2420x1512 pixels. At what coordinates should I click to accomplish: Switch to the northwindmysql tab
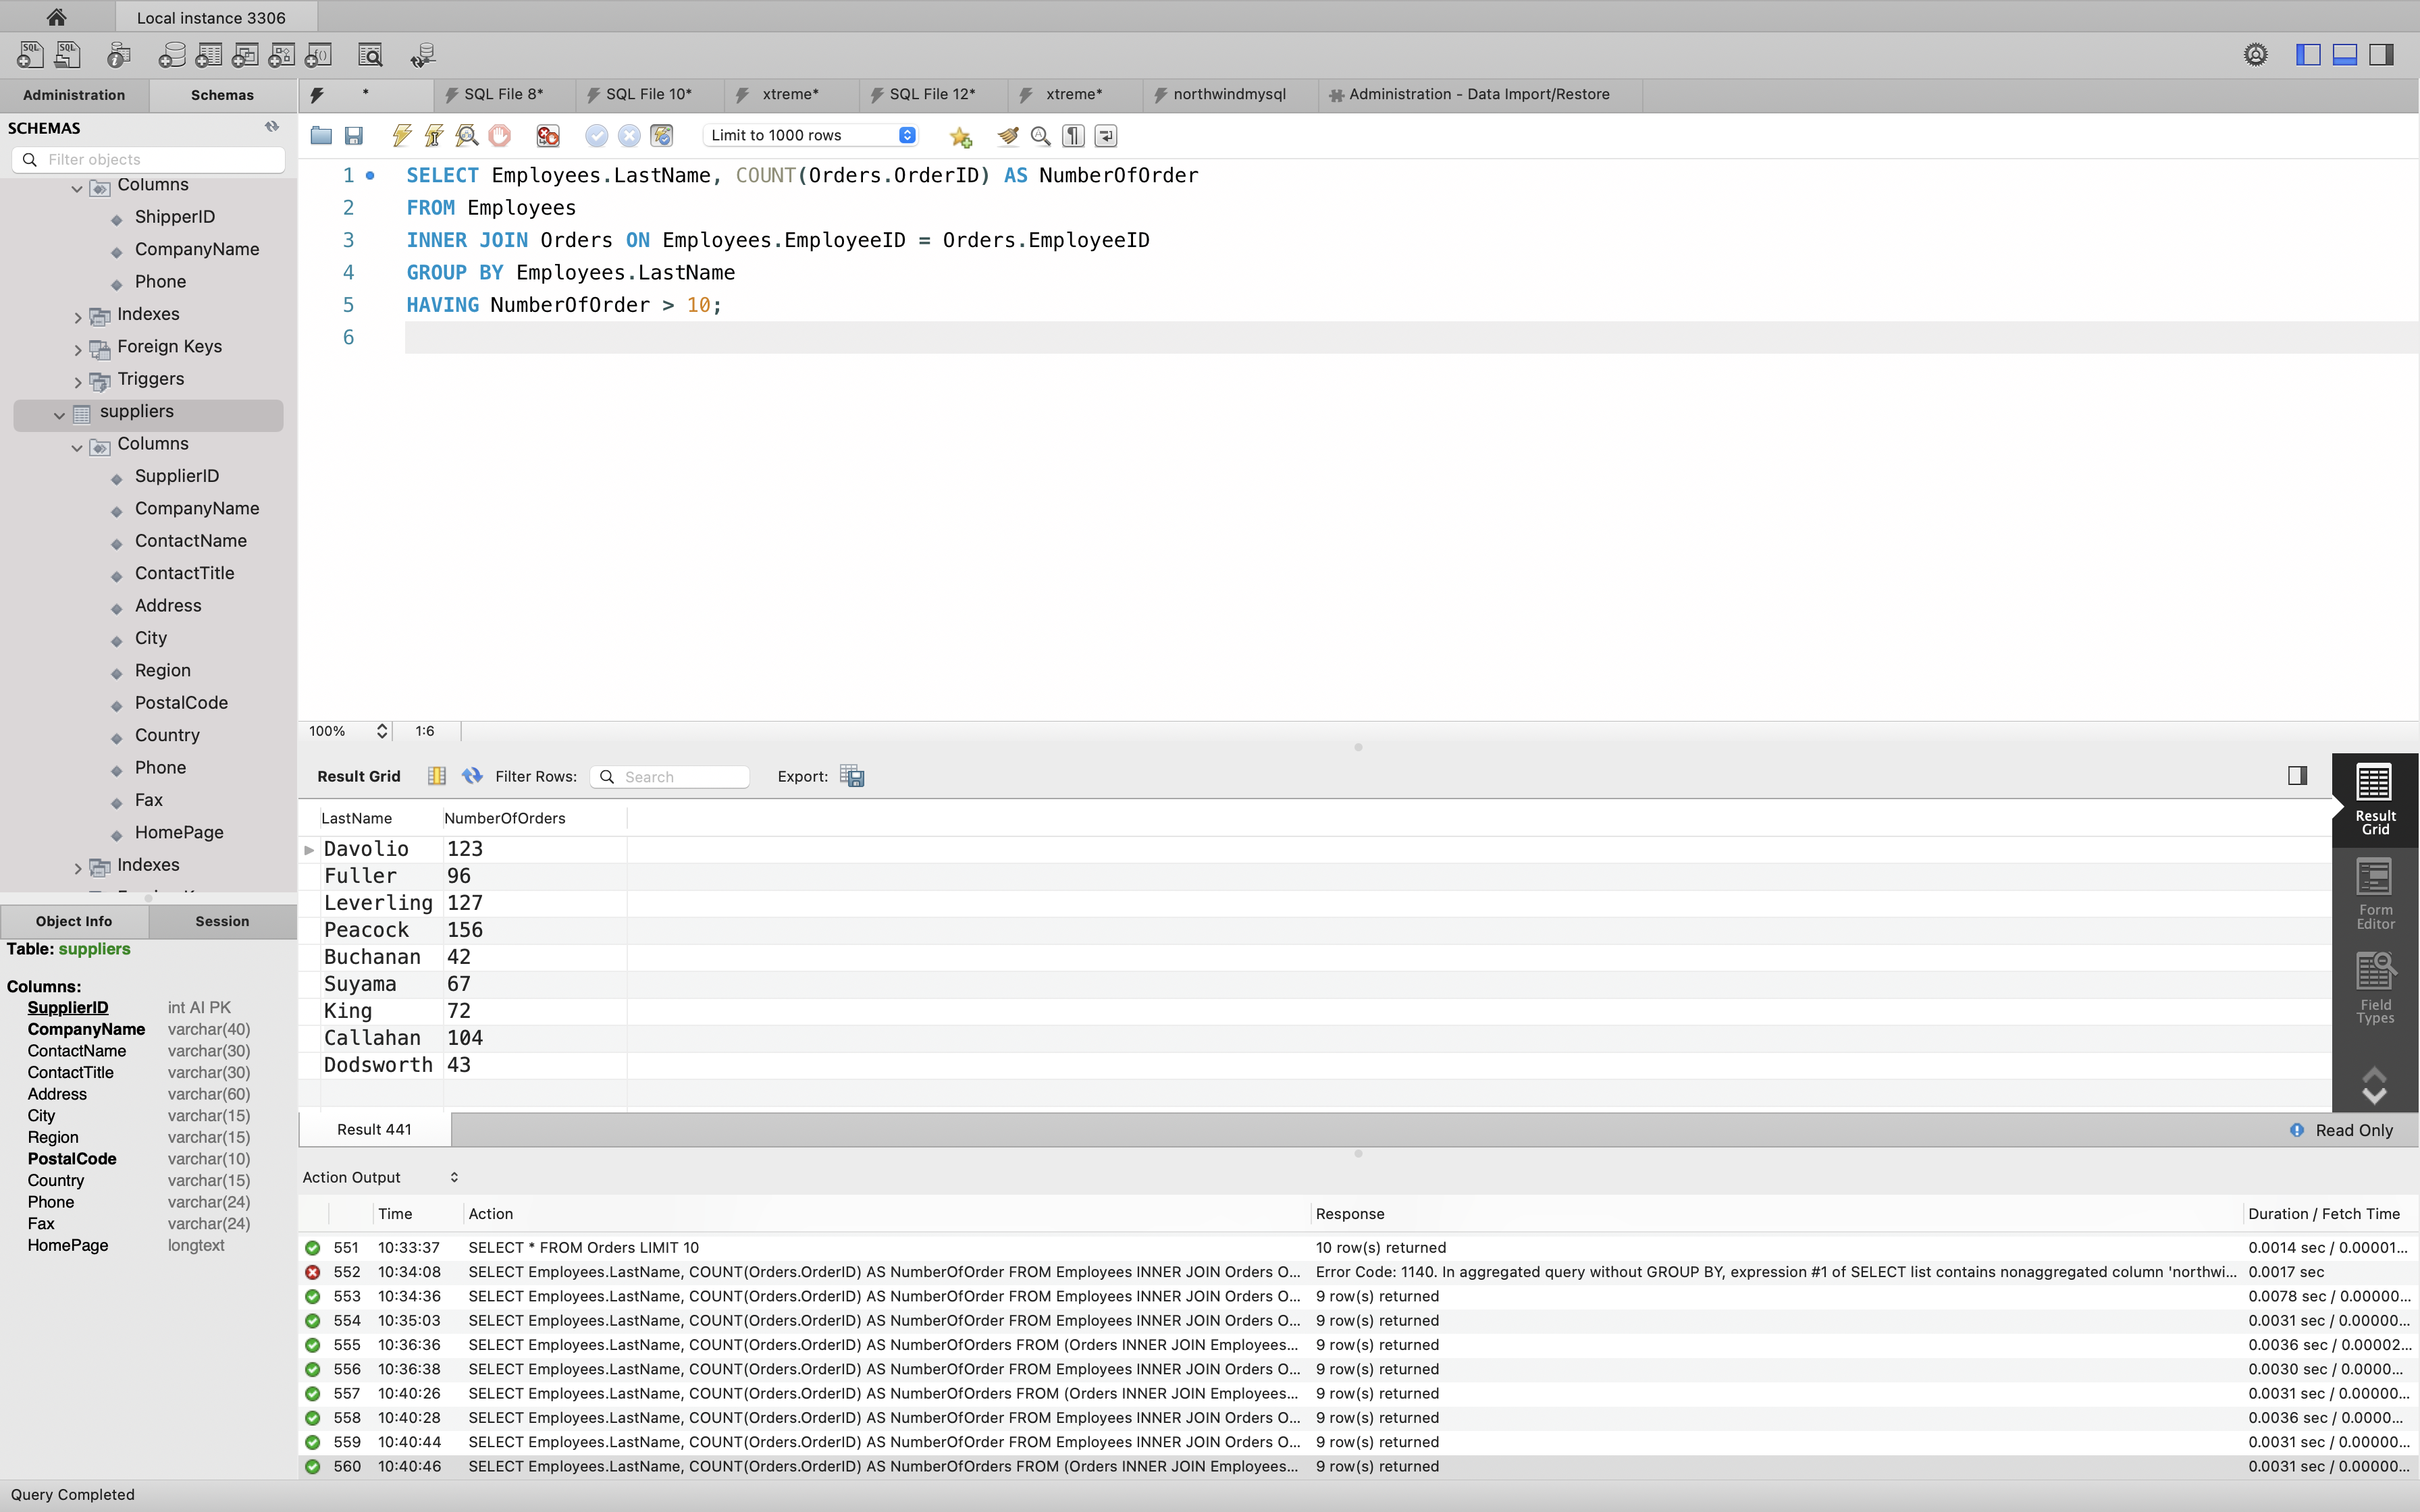coord(1229,94)
